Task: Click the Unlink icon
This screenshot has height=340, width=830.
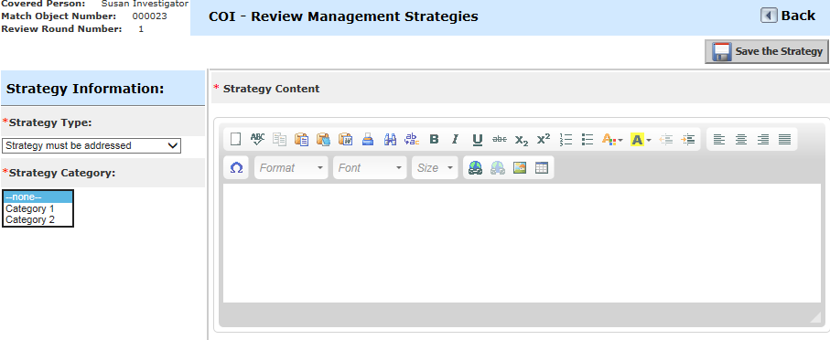Action: coord(498,167)
